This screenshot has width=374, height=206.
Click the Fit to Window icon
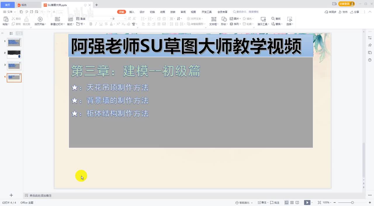click(319, 202)
